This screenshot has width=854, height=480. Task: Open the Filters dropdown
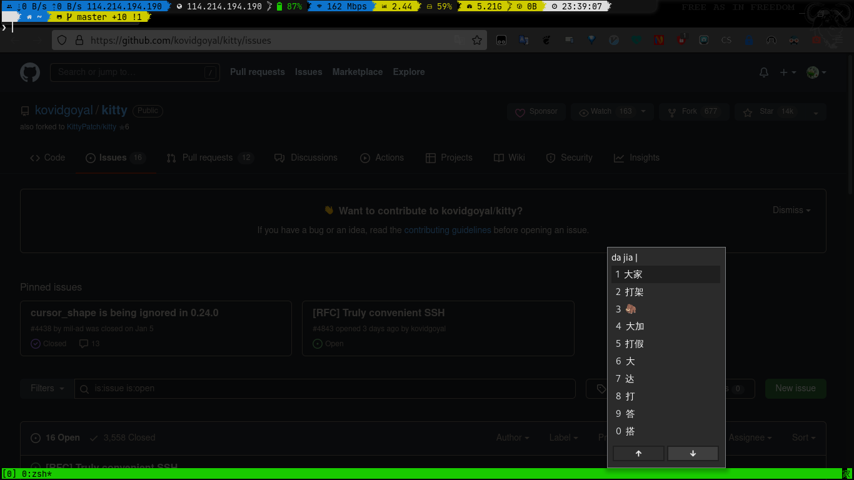coord(46,388)
